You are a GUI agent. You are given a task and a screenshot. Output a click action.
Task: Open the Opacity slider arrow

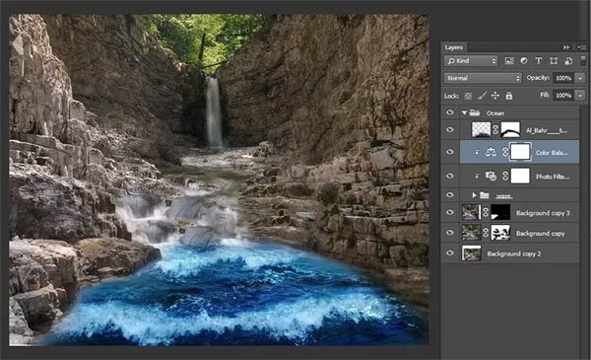pyautogui.click(x=580, y=78)
